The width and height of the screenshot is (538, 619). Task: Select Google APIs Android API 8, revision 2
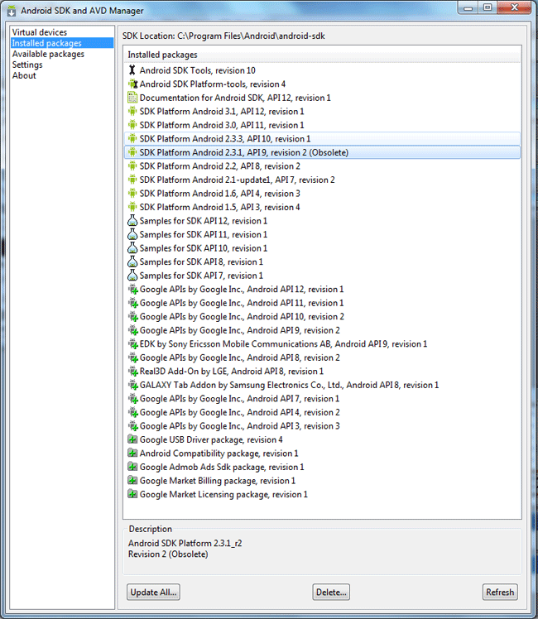[239, 357]
